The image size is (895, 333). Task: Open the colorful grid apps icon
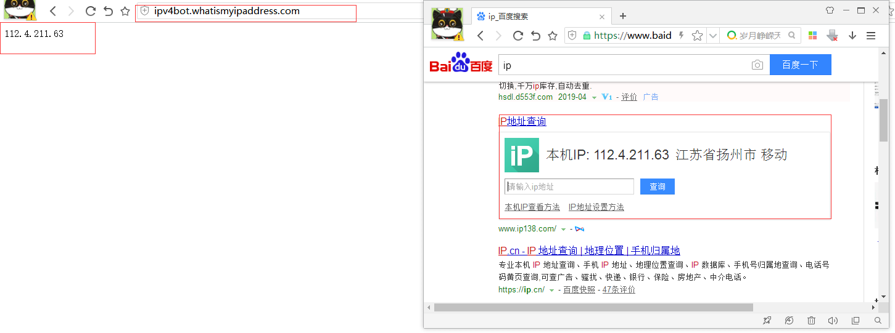click(x=812, y=36)
